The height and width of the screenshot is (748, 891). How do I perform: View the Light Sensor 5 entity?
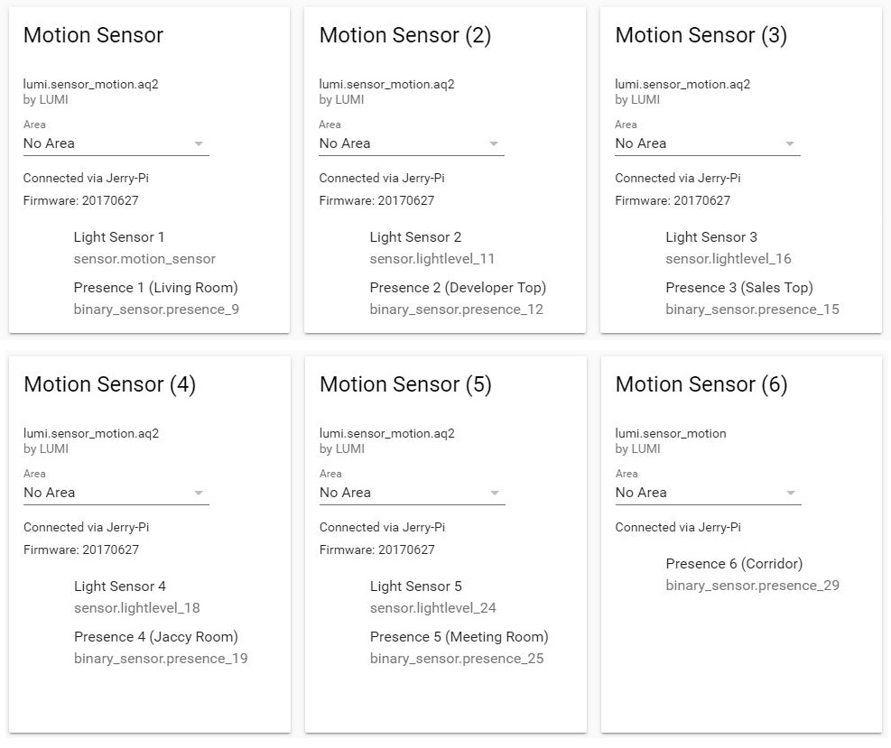click(x=416, y=586)
